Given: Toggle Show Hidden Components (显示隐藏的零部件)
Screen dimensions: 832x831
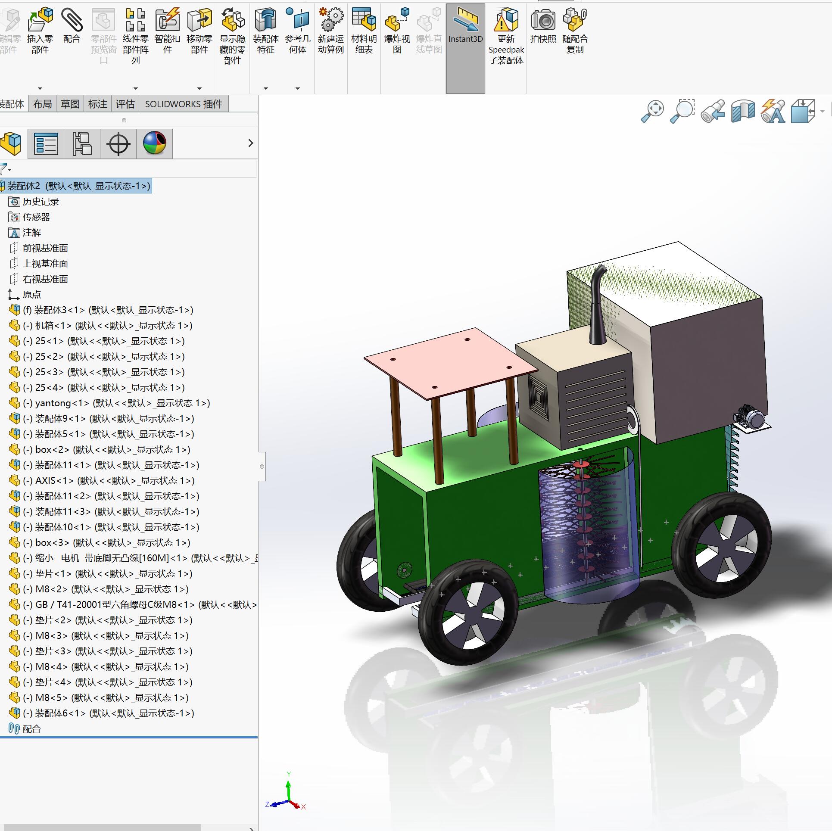Looking at the screenshot, I should click(x=233, y=21).
